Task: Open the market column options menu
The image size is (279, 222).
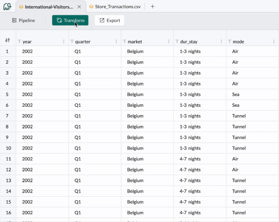Action: tap(168, 41)
